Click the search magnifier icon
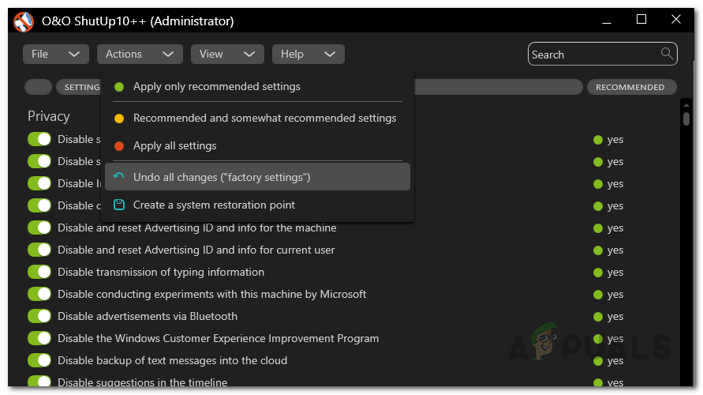The width and height of the screenshot is (703, 395). pos(667,54)
